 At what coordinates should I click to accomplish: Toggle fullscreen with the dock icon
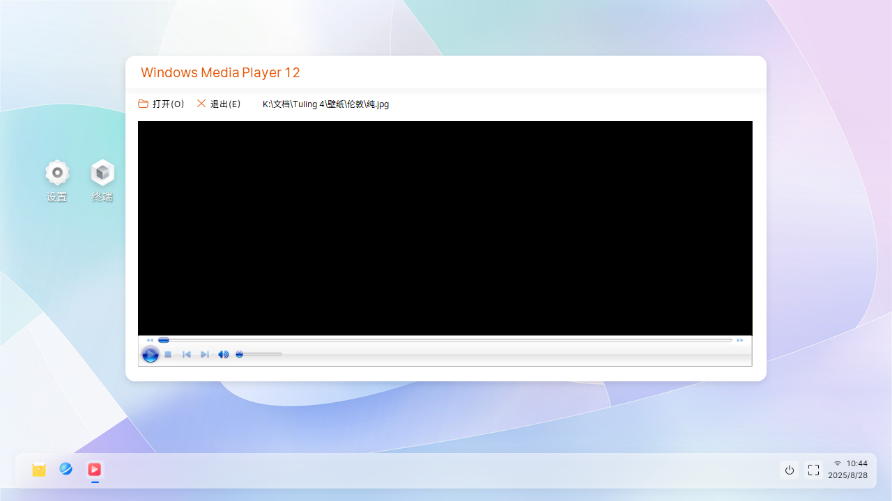[813, 470]
